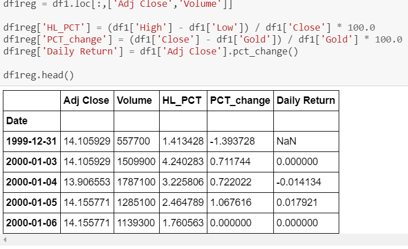This screenshot has width=408, height=249.
Task: Click the Adj Close value in 1999-12-31 row
Action: point(87,141)
